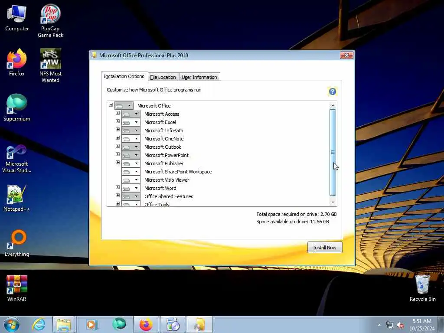Open the Microsoft Outlook install option dropdown
The width and height of the screenshot is (444, 333).
[x=131, y=147]
